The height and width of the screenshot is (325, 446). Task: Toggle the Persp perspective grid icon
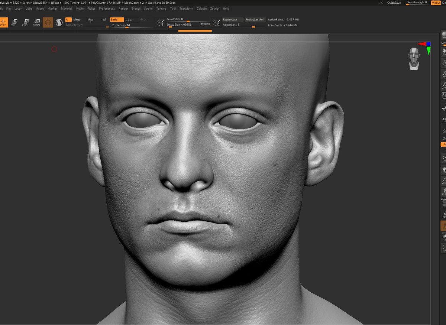[444, 97]
